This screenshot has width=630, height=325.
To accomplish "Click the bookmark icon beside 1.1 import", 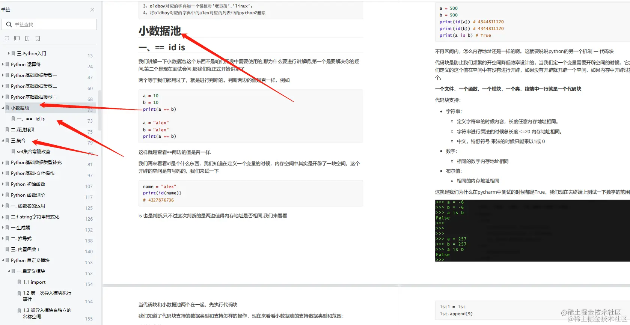I will 19,282.
